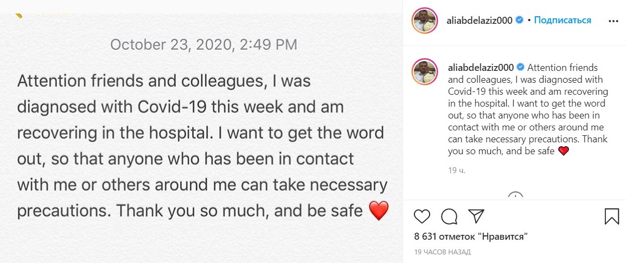Click verified badge in the caption text
626x263 pixels.
[520, 68]
